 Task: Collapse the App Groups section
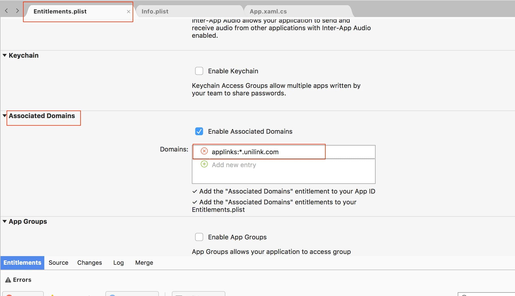pos(5,221)
